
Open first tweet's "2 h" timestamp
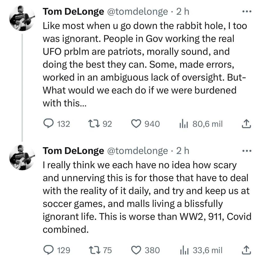tap(183, 12)
